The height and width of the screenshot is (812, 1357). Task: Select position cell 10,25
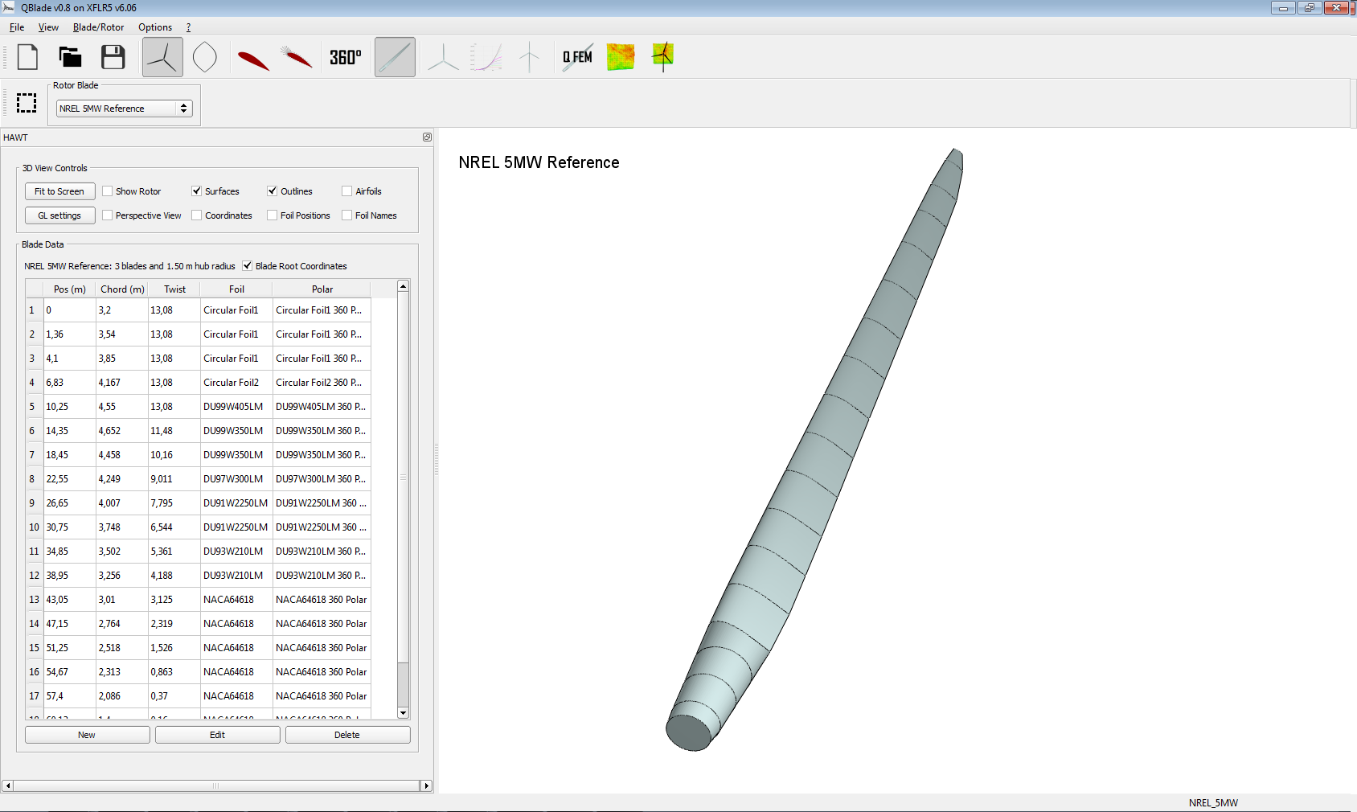pyautogui.click(x=69, y=407)
